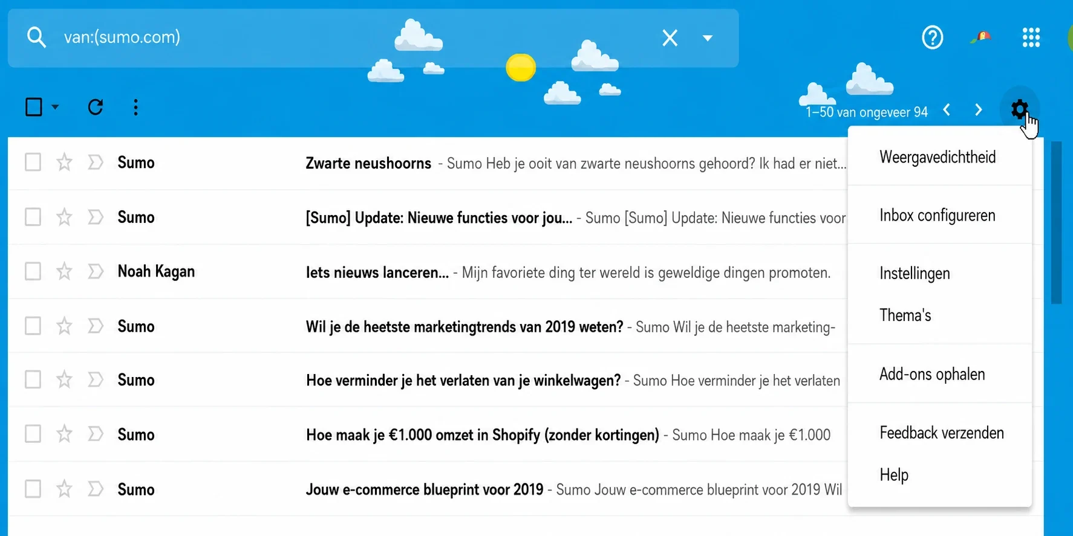Check the [Sumo] Update email checkbox
Image resolution: width=1073 pixels, height=536 pixels.
tap(33, 217)
